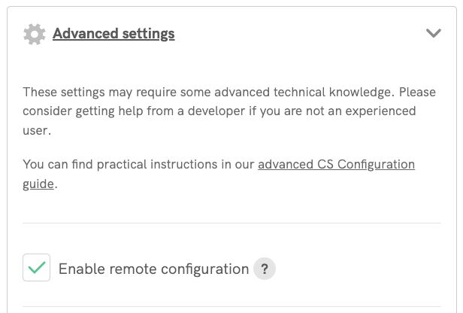Click the grey circular help tooltip icon
The height and width of the screenshot is (313, 463).
tap(264, 269)
